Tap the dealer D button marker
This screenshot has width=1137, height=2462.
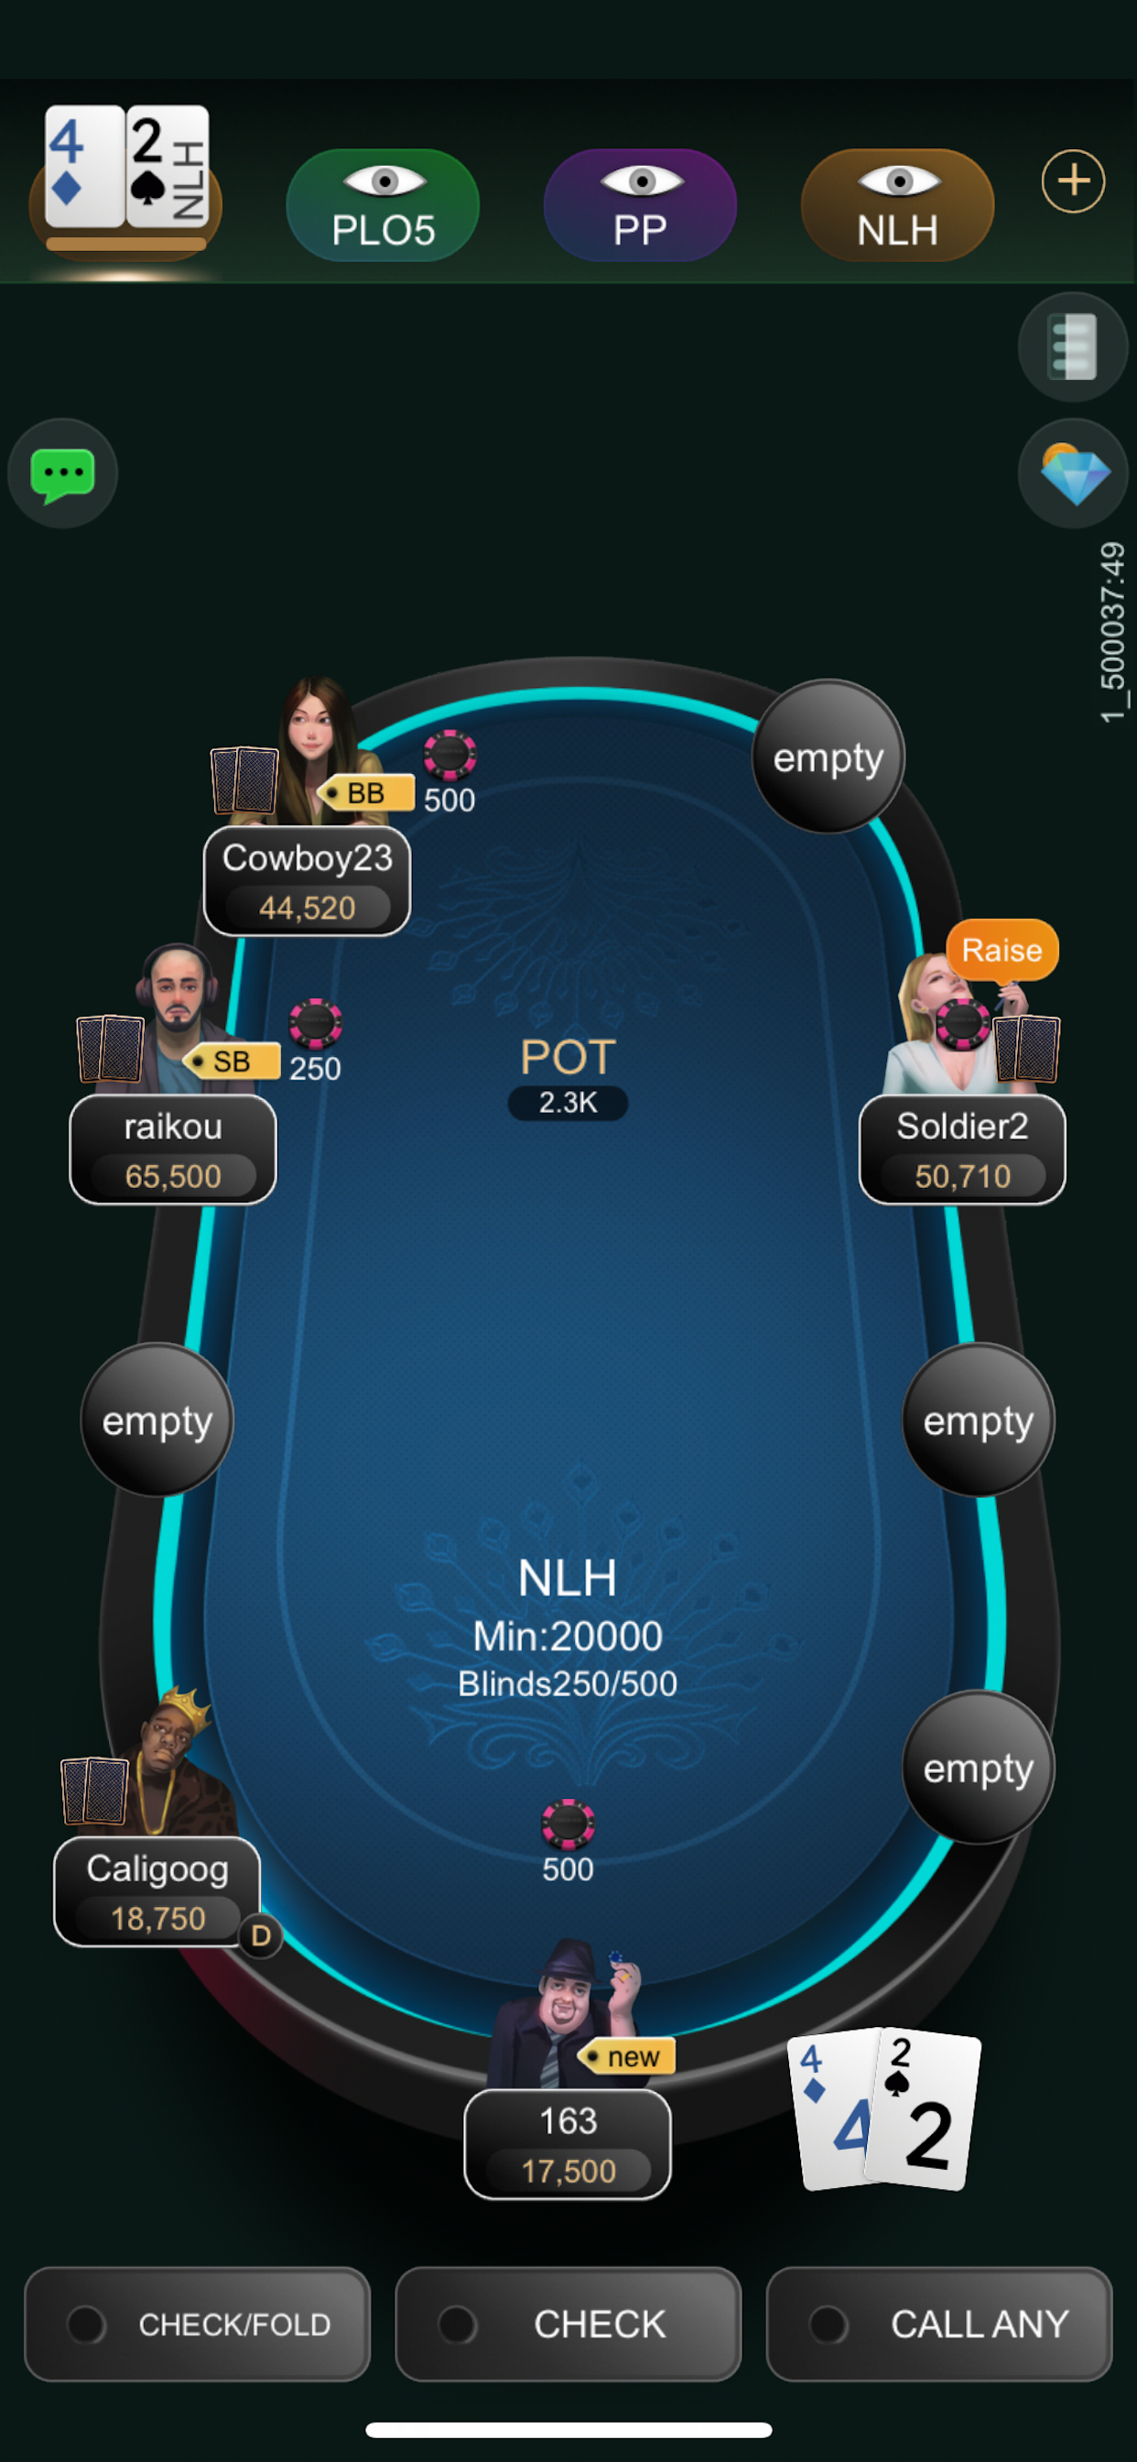click(x=260, y=1935)
